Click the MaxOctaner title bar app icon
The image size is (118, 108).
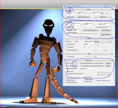[65, 6]
